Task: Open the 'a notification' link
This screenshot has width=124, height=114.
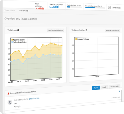Action: [x=34, y=99]
